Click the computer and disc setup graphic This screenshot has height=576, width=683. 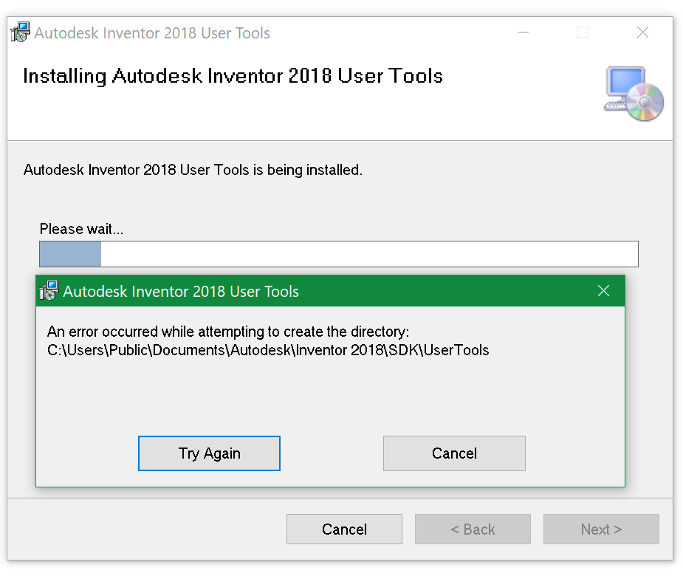coord(634,94)
